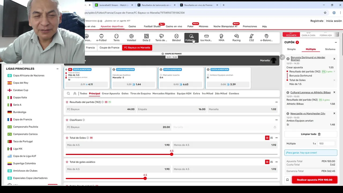The image size is (343, 193).
Task: Open the Más navigation dropdown
Action: (264, 27)
